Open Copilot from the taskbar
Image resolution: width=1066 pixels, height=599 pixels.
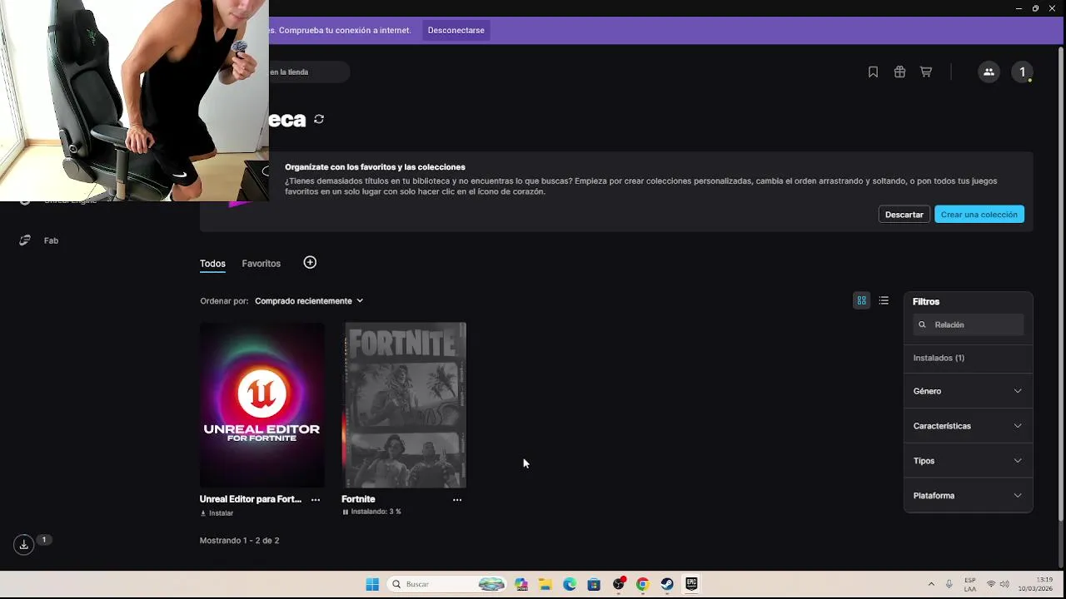coord(521,584)
